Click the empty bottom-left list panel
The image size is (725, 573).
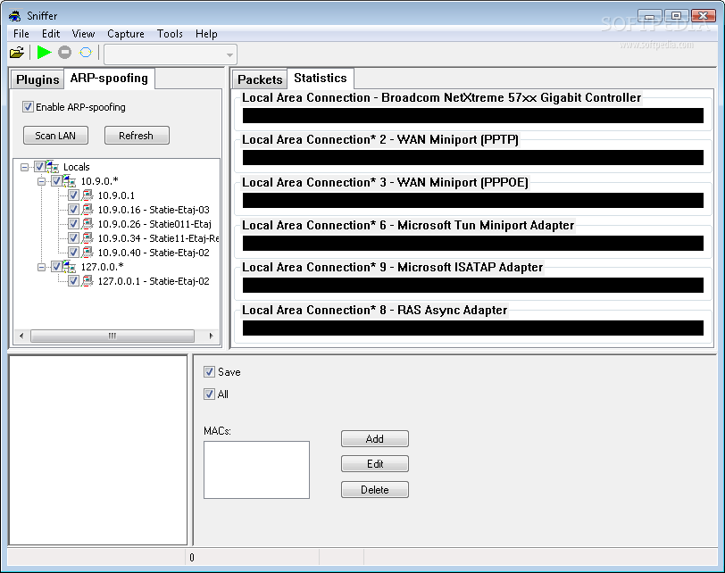point(98,450)
